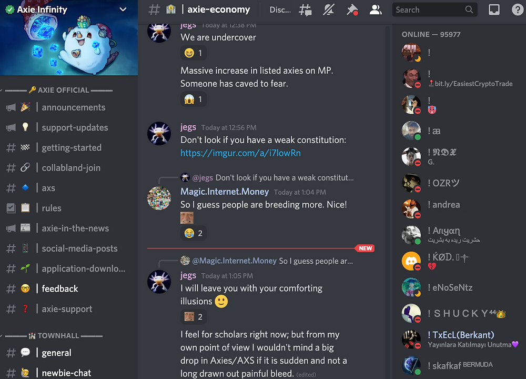The height and width of the screenshot is (379, 526).
Task: Mute channel with notification bell icon
Action: click(328, 9)
